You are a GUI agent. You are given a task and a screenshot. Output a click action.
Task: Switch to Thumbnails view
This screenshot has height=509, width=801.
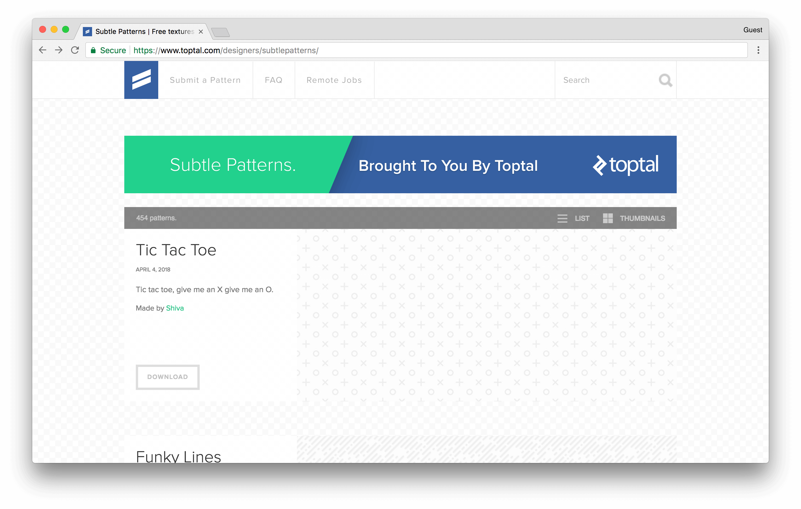(634, 219)
